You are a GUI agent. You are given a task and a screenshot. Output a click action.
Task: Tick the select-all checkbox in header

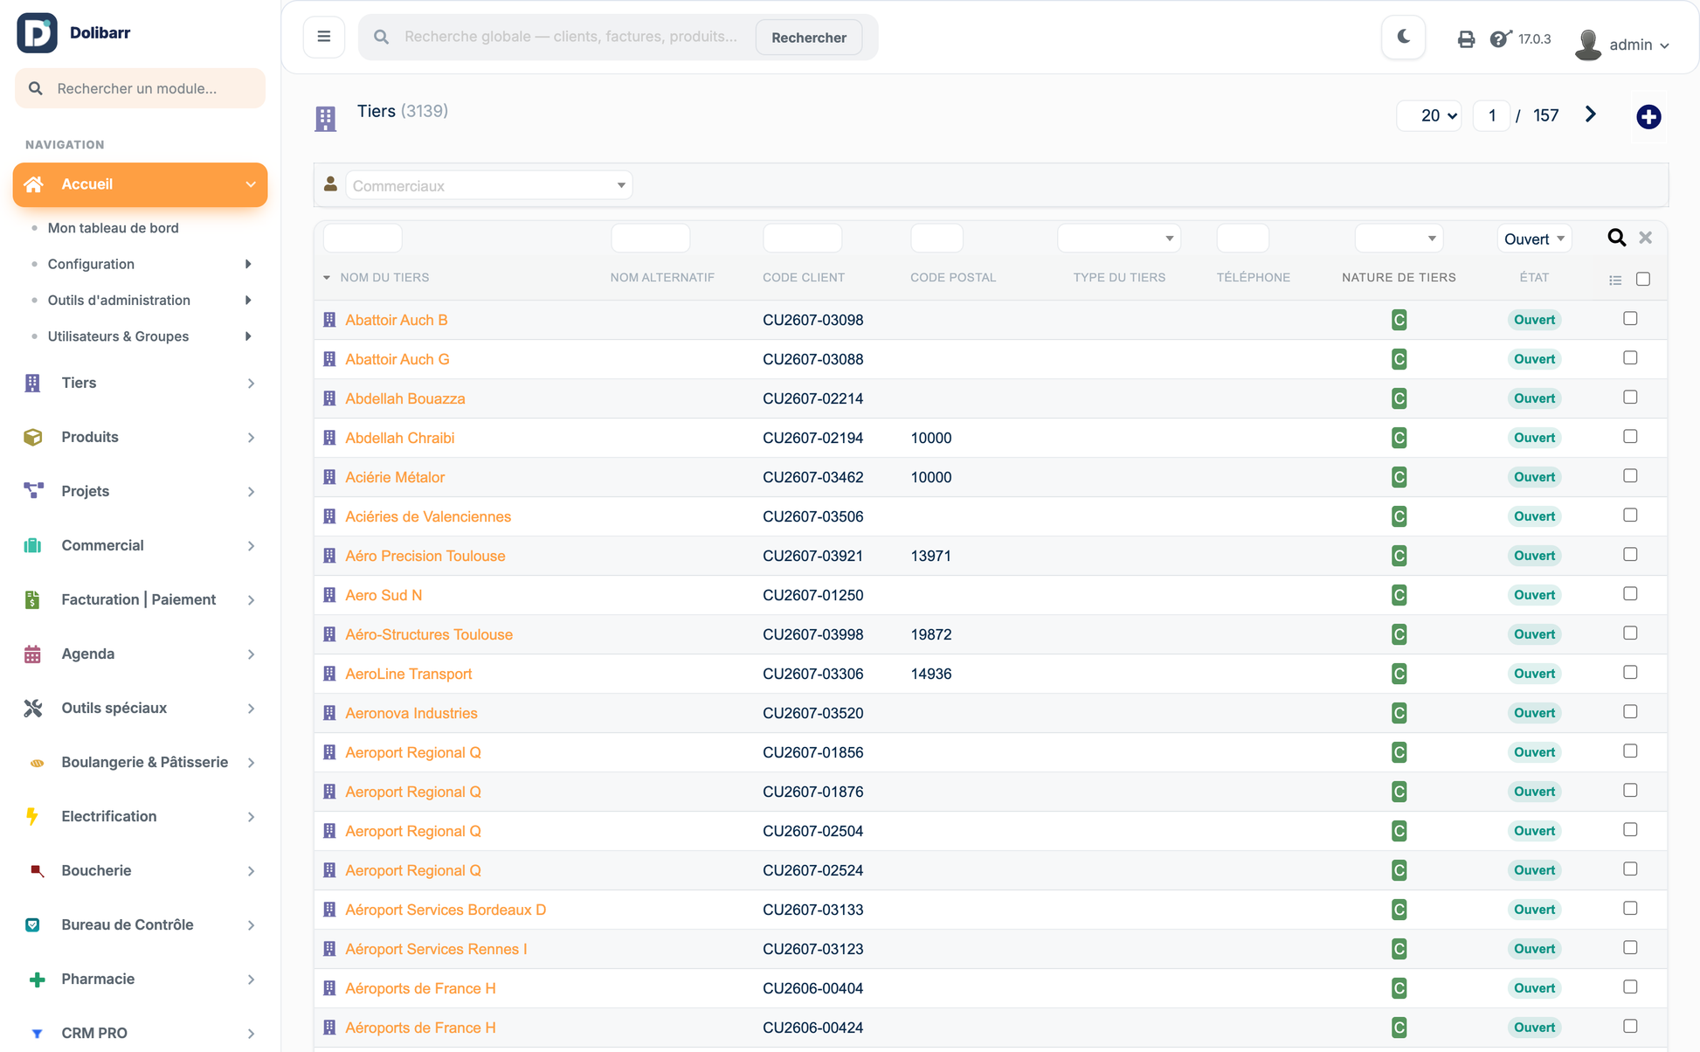click(x=1643, y=279)
